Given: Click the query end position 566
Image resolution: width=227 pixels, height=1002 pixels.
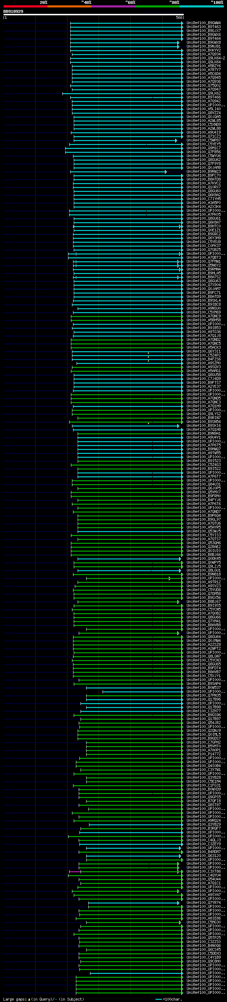Looking at the screenshot, I should click(x=179, y=17).
